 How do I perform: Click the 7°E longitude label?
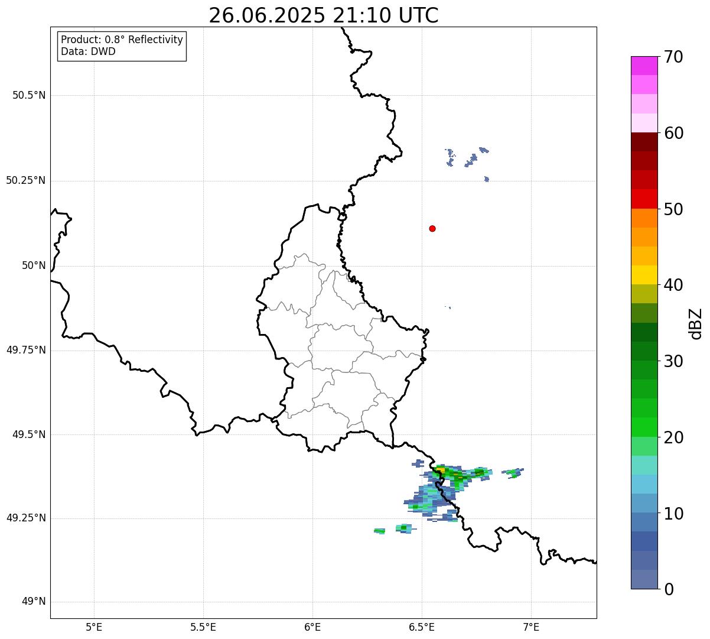pos(532,627)
